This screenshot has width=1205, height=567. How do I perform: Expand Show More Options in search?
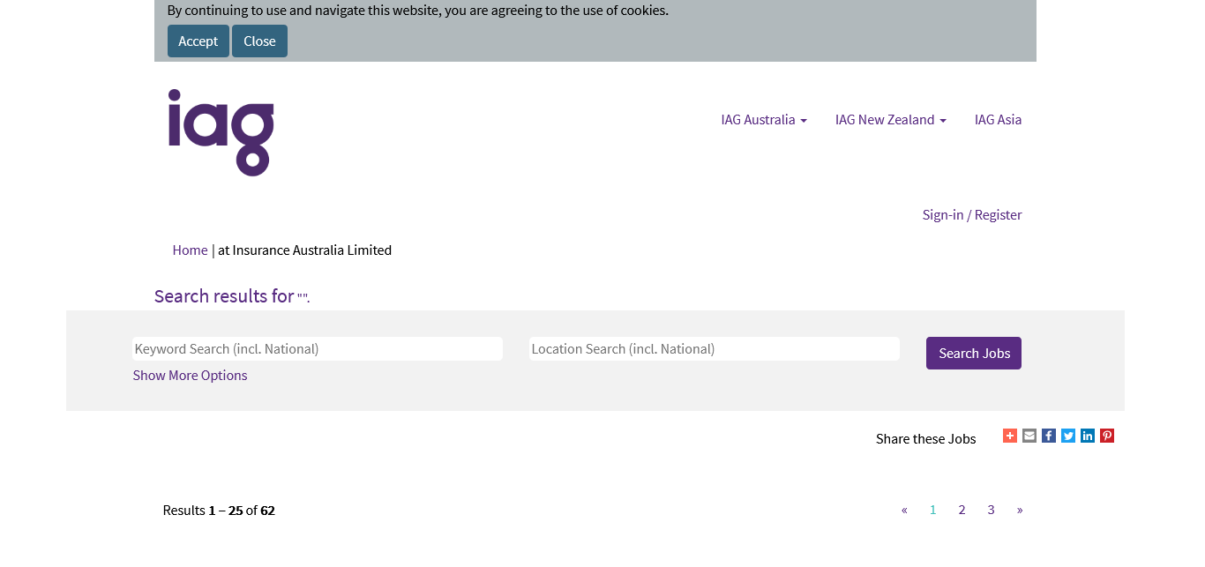tap(190, 376)
